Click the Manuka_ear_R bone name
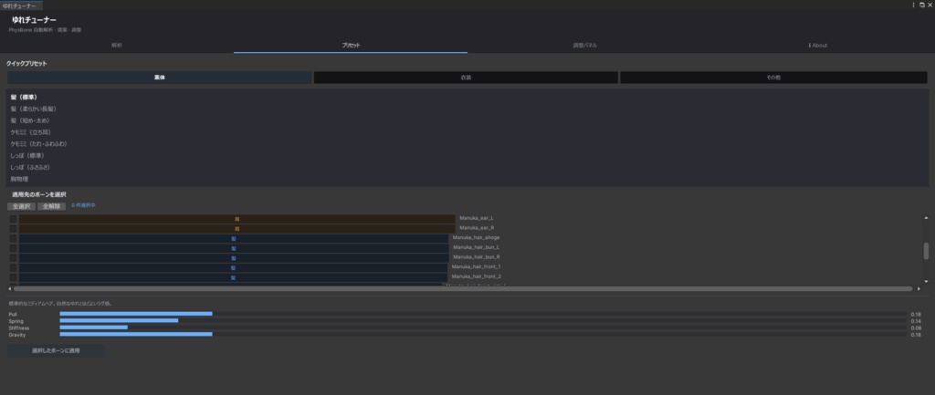The image size is (935, 395). [x=477, y=227]
